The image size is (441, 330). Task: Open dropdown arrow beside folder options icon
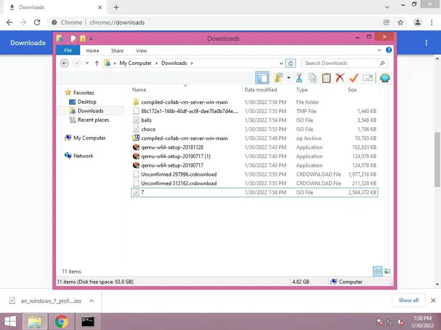(x=289, y=78)
